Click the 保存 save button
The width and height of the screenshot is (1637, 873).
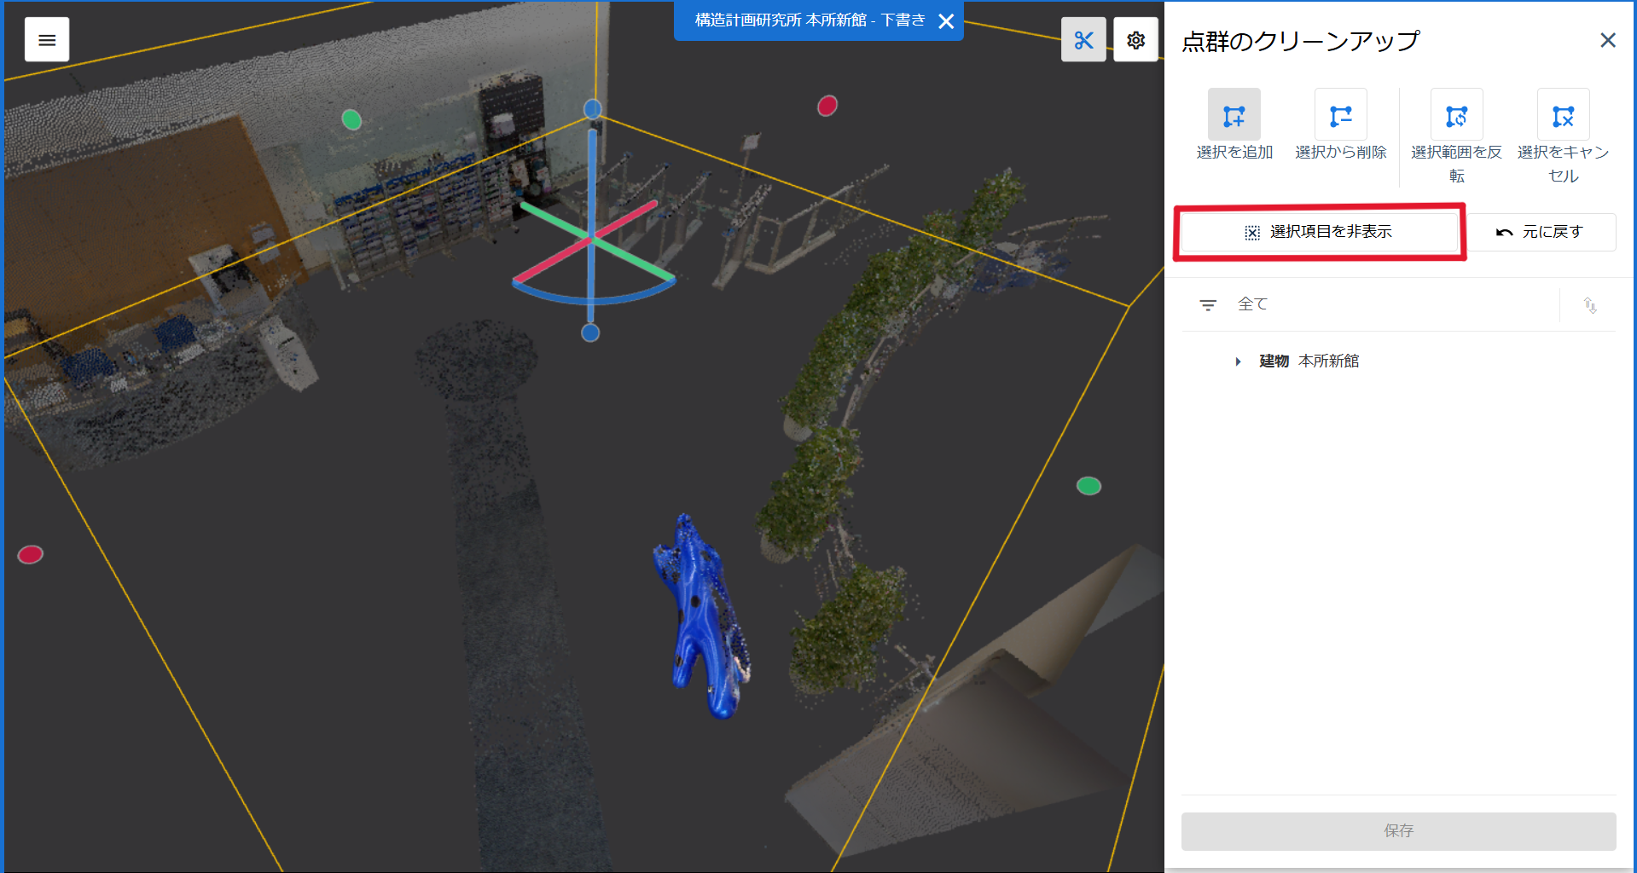[1398, 830]
